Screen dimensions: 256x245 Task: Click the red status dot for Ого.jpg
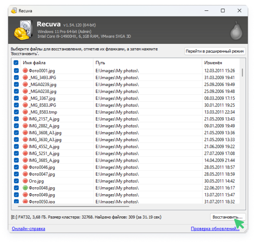[x=25, y=181]
